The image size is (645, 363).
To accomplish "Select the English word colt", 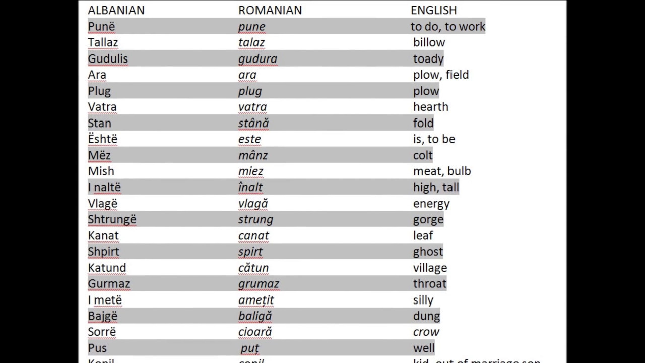I will point(423,155).
